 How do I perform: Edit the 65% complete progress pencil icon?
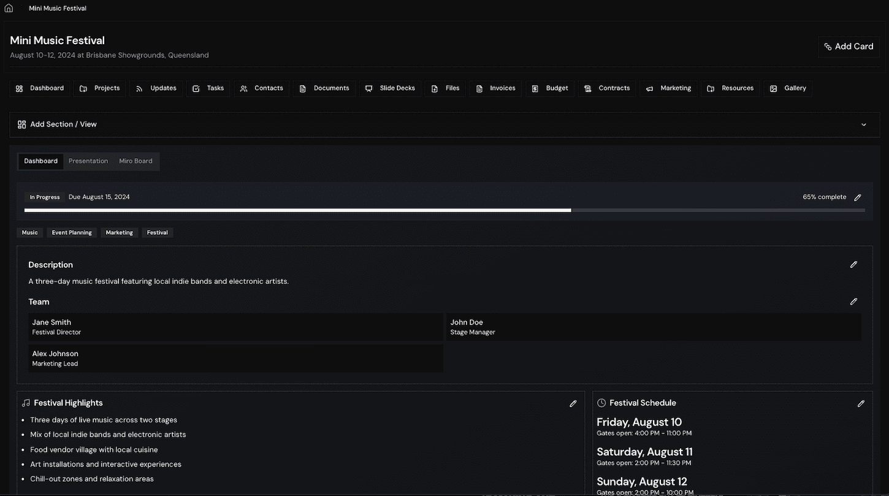point(858,197)
